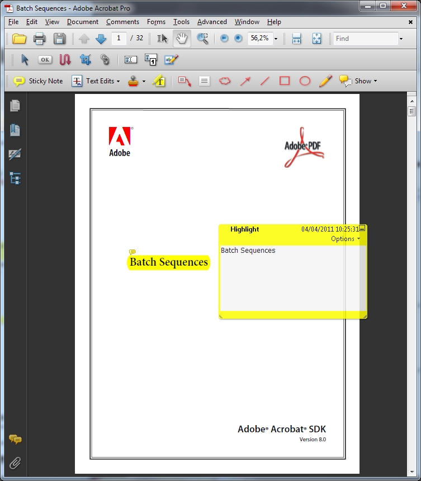Image resolution: width=421 pixels, height=481 pixels.
Task: Open the Options menu in Highlight note
Action: [x=346, y=239]
